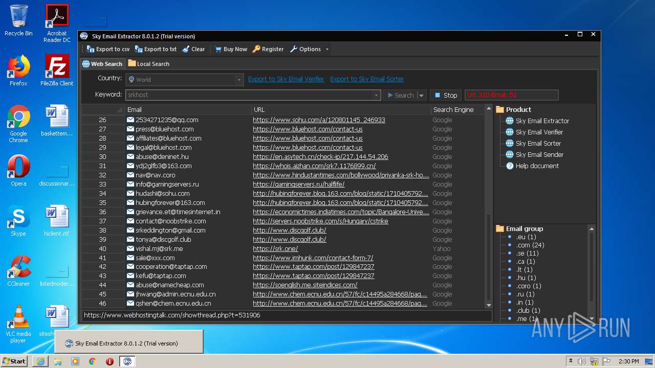The height and width of the screenshot is (368, 655).
Task: Select .com (24) email group
Action: pos(530,245)
